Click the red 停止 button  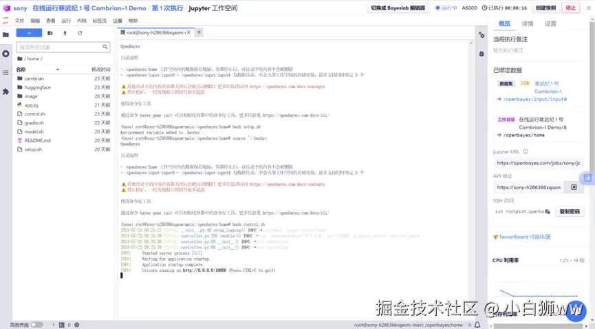click(x=570, y=8)
